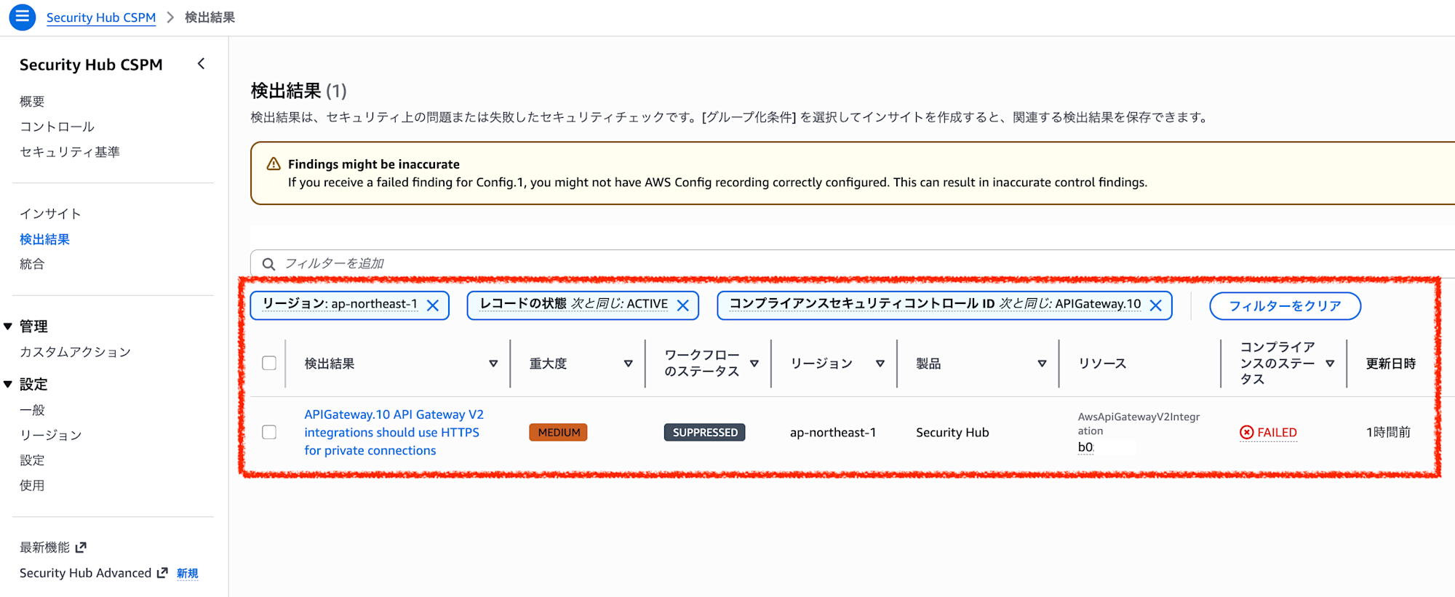Click the warning triangle icon in banner
1455x597 pixels.
[274, 164]
